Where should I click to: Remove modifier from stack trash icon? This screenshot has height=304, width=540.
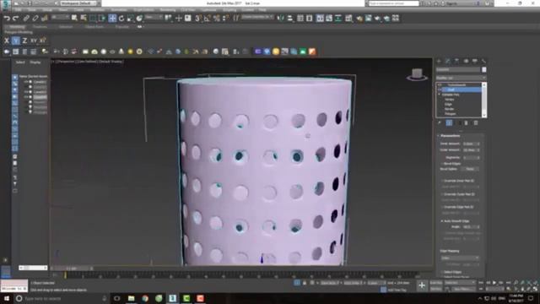tap(467, 122)
